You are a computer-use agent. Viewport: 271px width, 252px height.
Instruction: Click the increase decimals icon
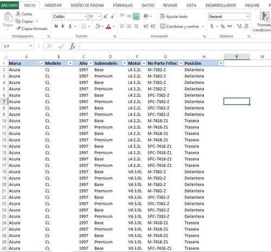tap(239, 27)
